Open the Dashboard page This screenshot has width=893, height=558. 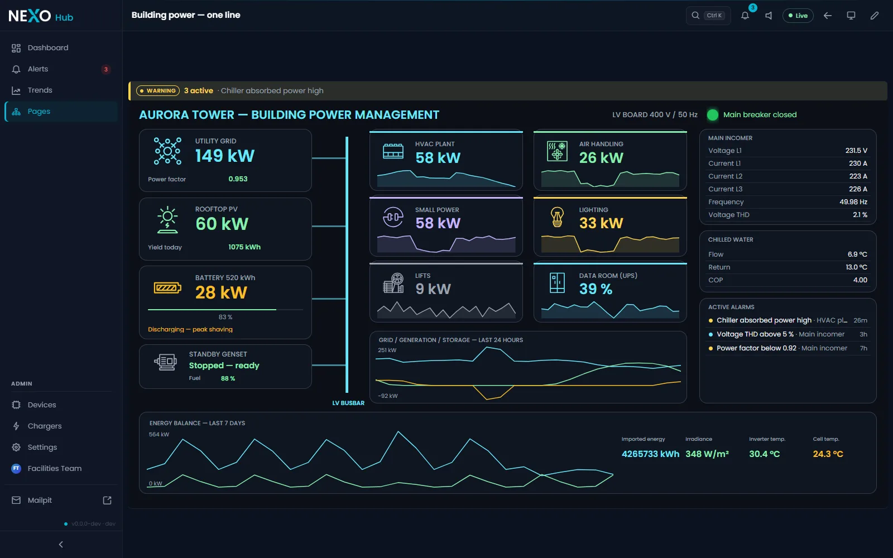coord(61,48)
